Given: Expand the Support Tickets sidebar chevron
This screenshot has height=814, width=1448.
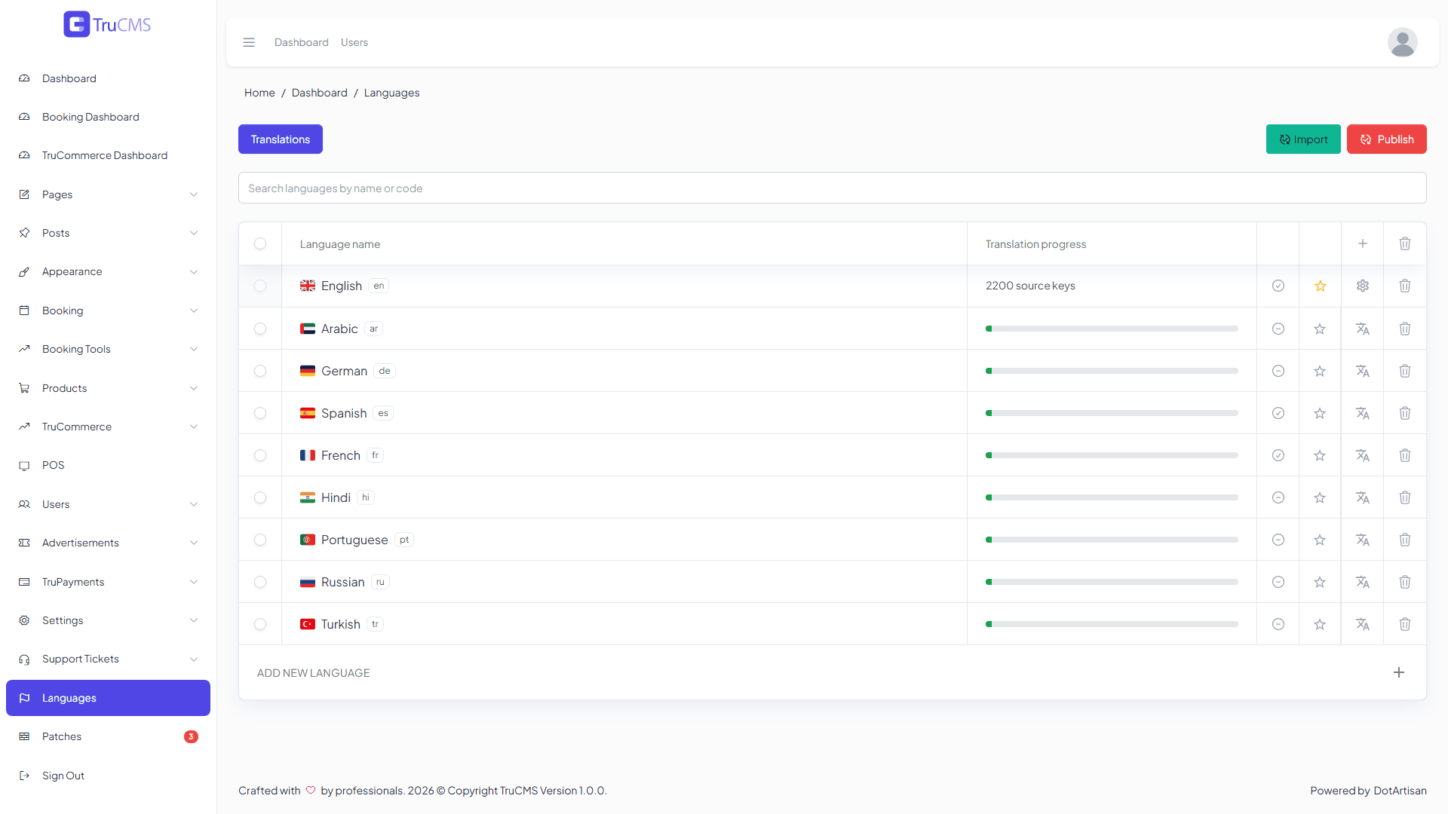Looking at the screenshot, I should pyautogui.click(x=194, y=659).
